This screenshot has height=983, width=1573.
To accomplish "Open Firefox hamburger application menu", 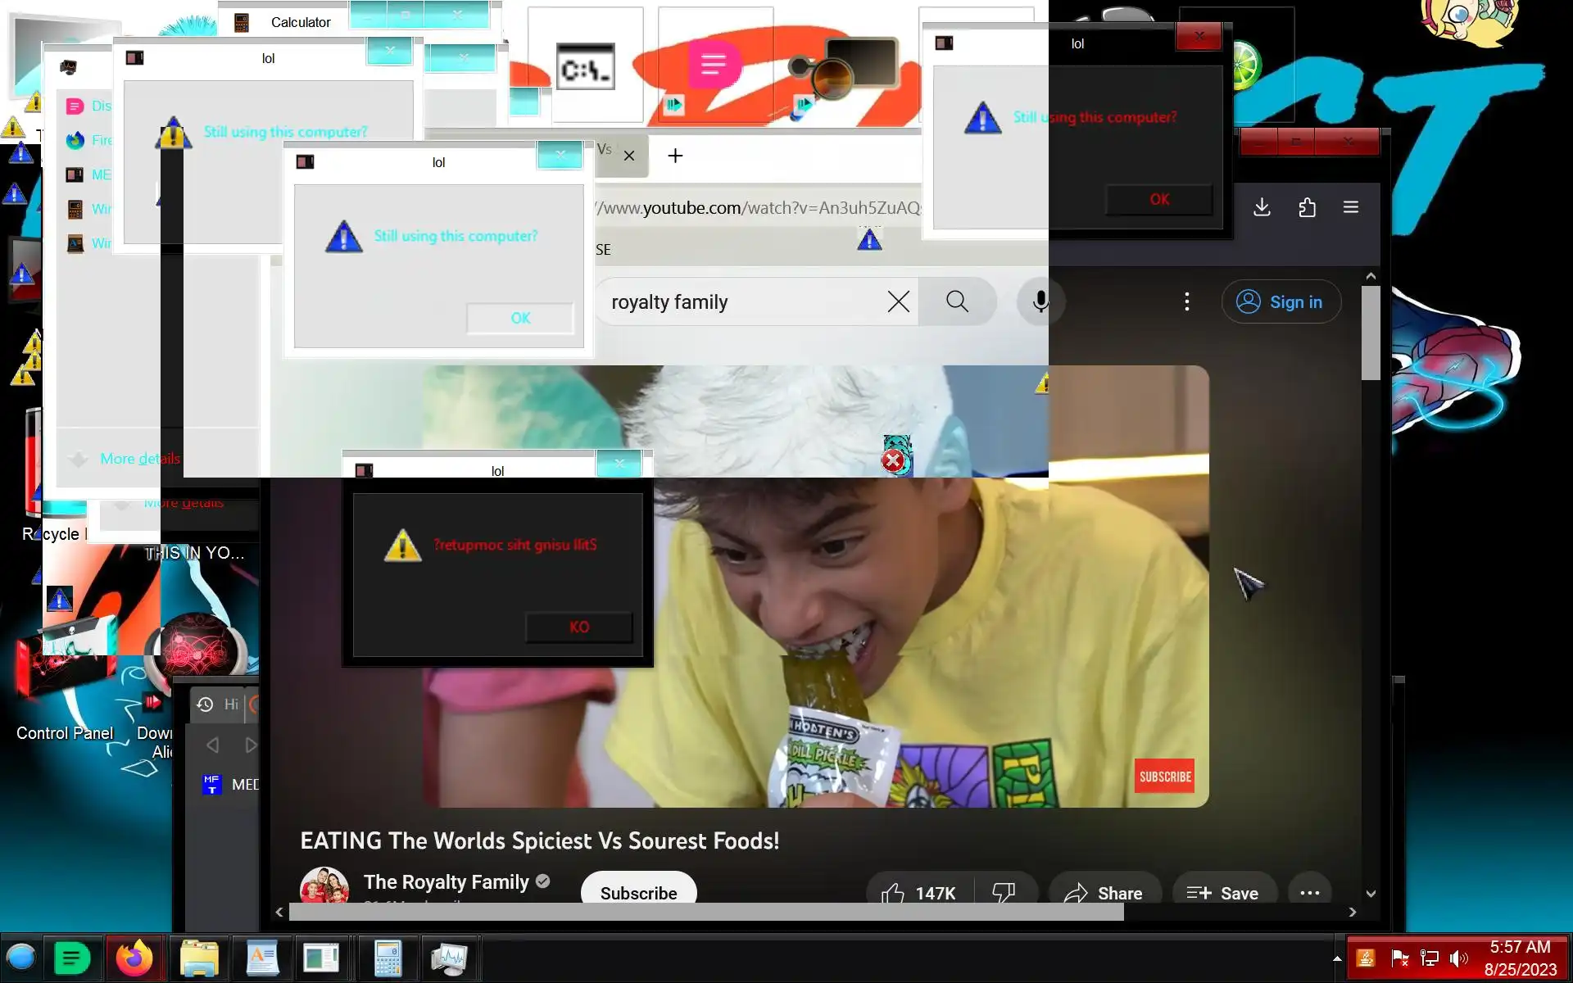I will point(1351,207).
